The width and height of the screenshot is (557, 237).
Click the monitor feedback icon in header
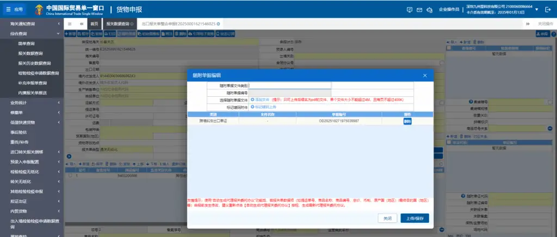409,10
